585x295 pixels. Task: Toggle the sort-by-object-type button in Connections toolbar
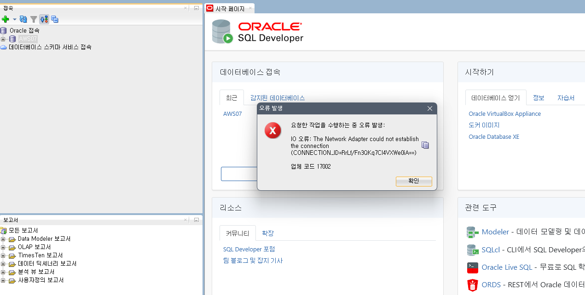point(44,19)
